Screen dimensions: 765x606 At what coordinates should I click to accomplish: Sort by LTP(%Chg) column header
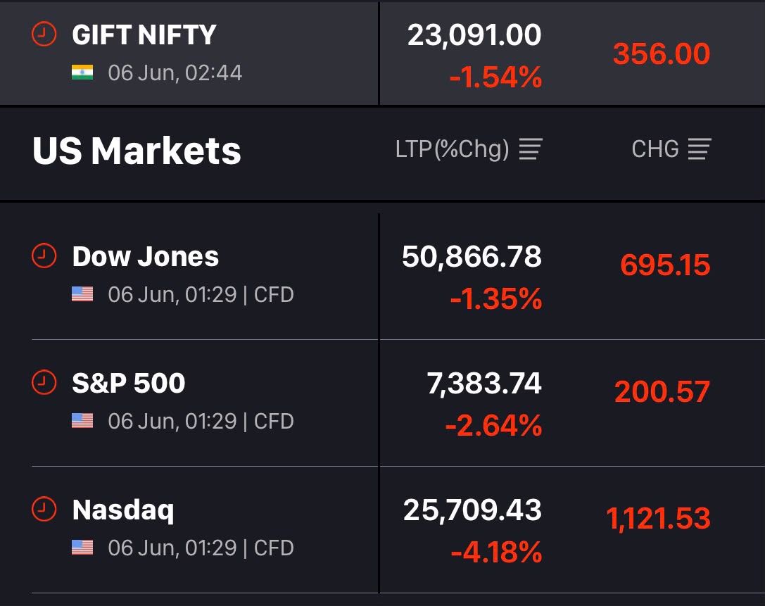pyautogui.click(x=453, y=149)
